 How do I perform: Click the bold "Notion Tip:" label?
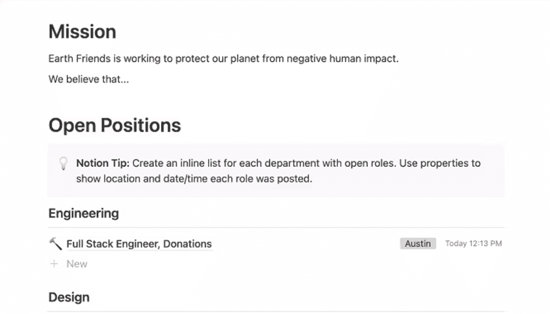(x=103, y=163)
